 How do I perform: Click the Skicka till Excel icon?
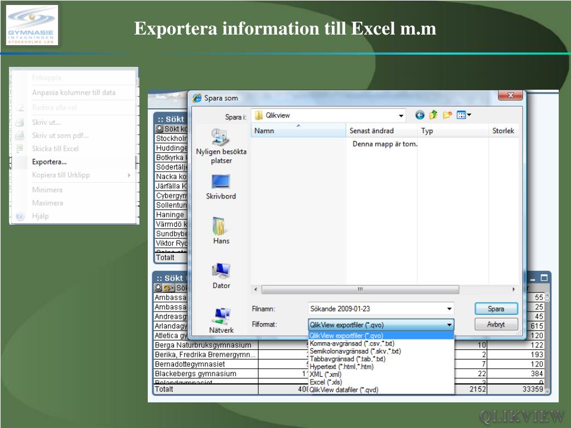click(x=20, y=148)
